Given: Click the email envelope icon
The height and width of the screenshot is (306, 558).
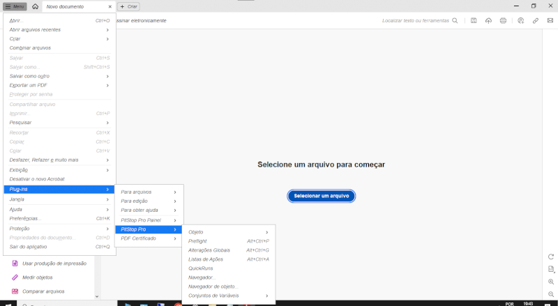Looking at the screenshot, I should tap(550, 21).
